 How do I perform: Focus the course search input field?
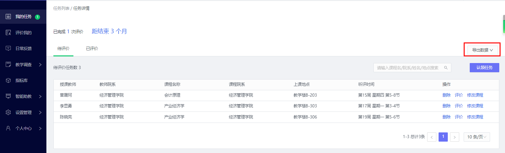[x=408, y=68]
